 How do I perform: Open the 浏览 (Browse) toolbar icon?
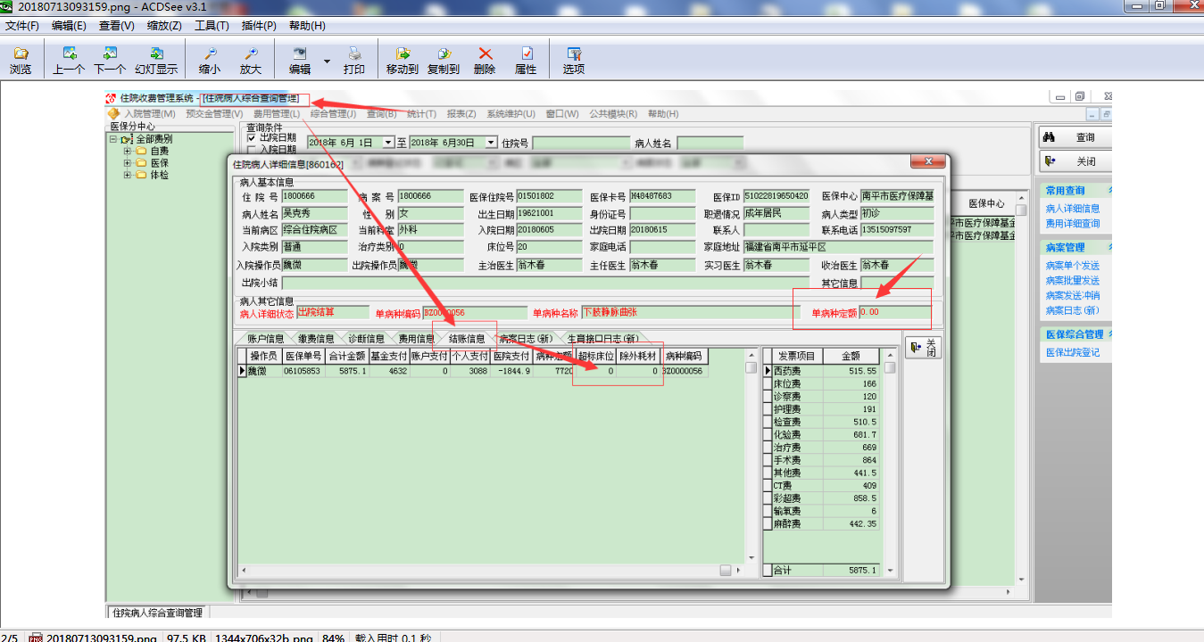[x=21, y=61]
